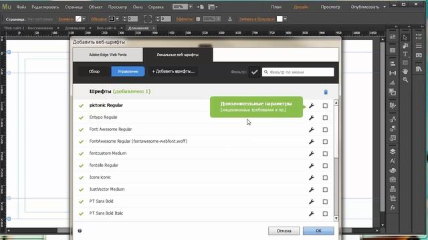Toggle the Фильтр checkmark button
Viewport: 428px width, 240px height.
(254, 72)
